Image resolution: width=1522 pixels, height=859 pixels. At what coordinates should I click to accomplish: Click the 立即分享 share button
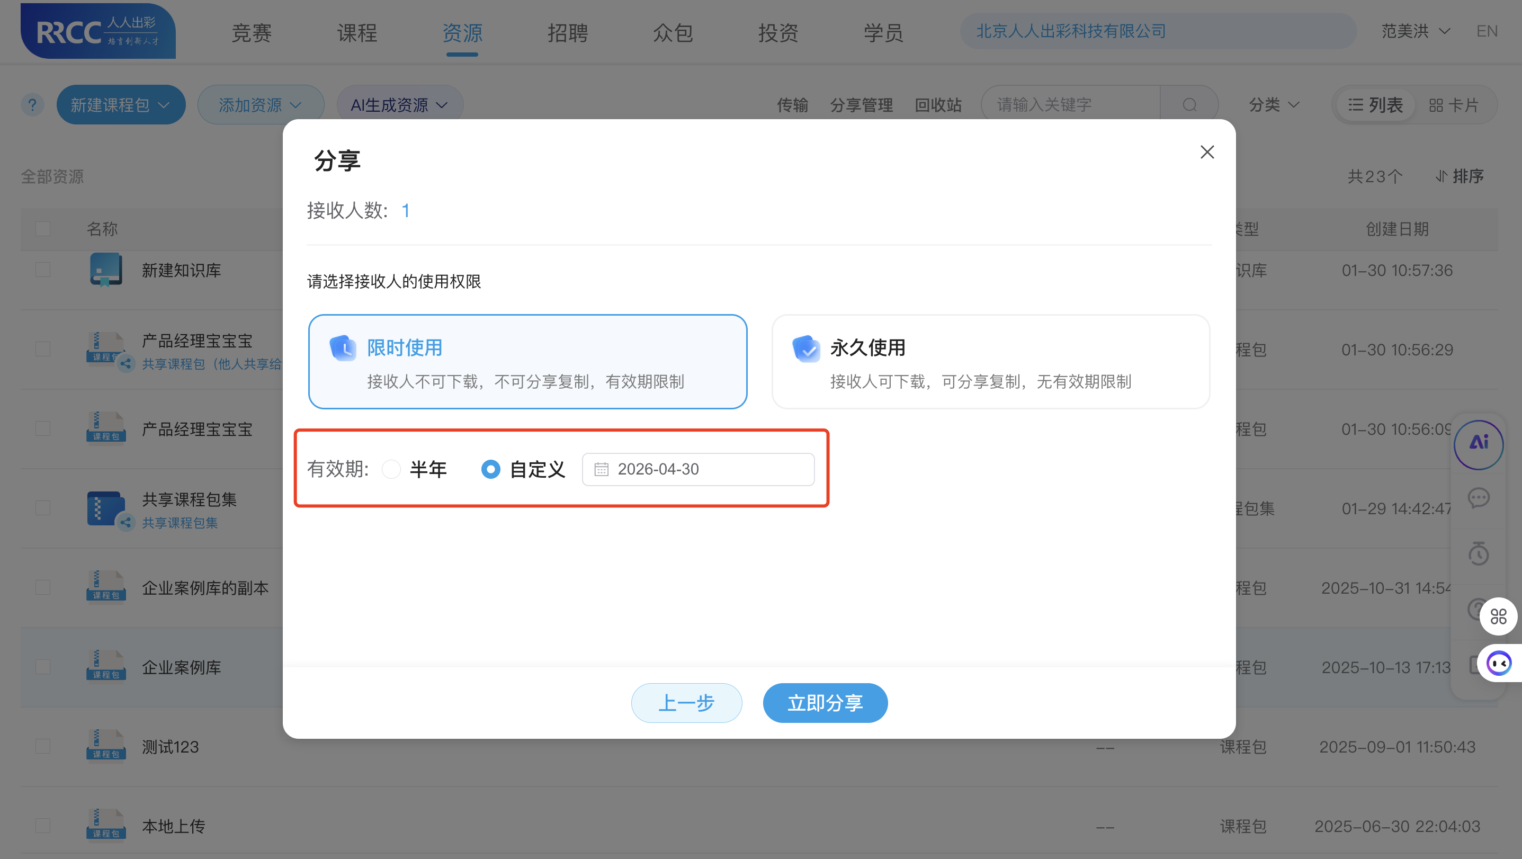tap(825, 703)
